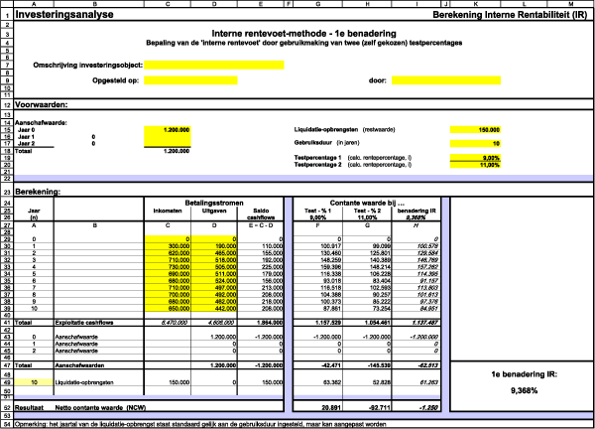Select the year 1 Saldo cashflows cell 110.000
The width and height of the screenshot is (595, 429).
261,246
